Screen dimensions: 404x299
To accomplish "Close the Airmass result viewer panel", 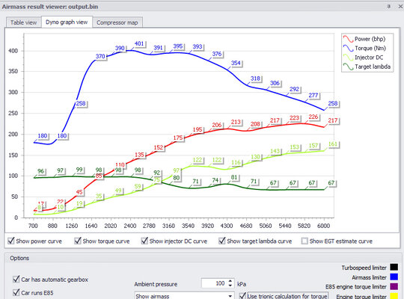I will [400, 7].
